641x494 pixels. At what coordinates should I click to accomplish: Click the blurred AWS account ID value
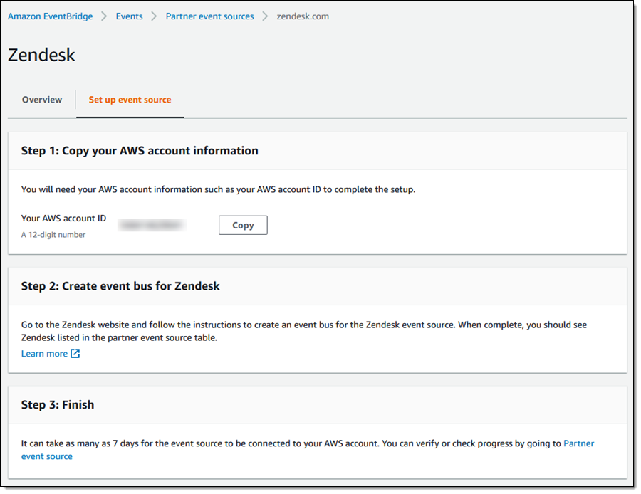152,225
